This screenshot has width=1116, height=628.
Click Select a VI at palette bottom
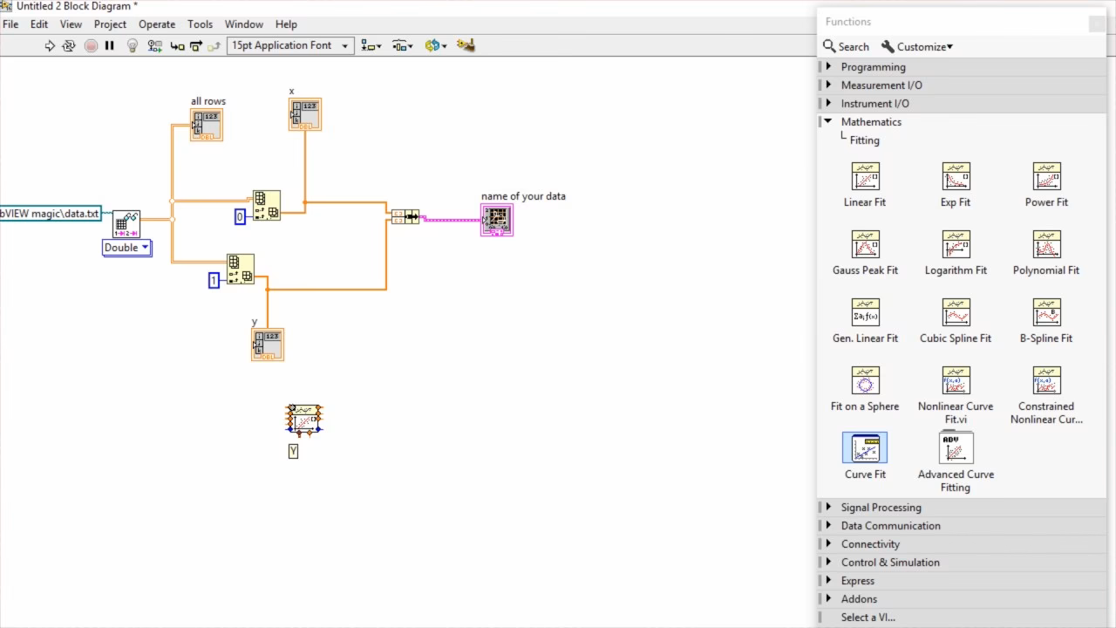pyautogui.click(x=868, y=617)
